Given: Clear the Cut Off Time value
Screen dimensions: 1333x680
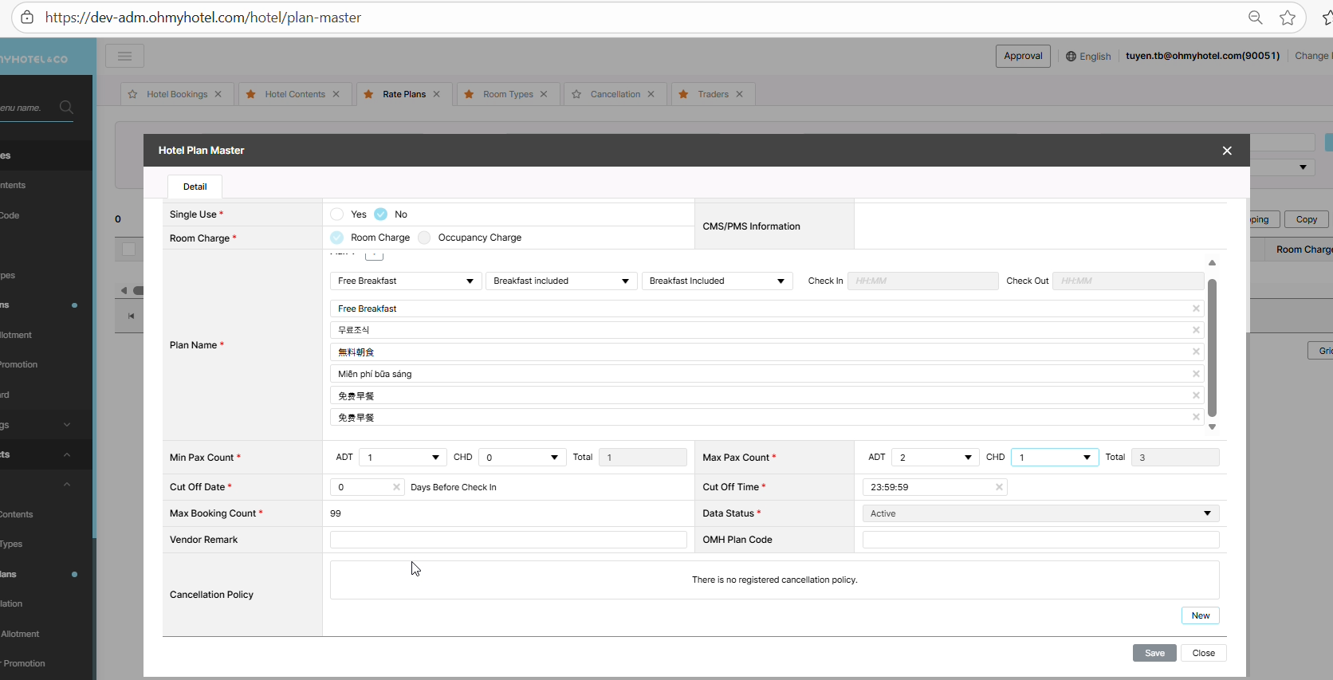Looking at the screenshot, I should pos(999,487).
